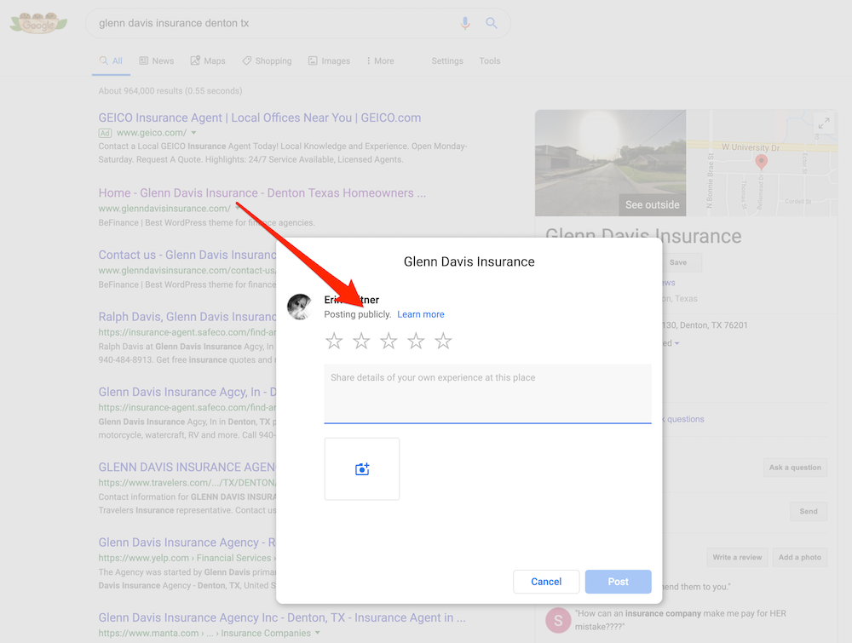Open the Ralph Davis, Glenn Davis result
Image resolution: width=852 pixels, height=643 pixels.
click(x=187, y=317)
